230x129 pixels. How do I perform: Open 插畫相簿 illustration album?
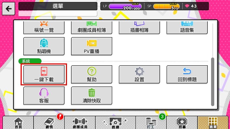(x=139, y=28)
